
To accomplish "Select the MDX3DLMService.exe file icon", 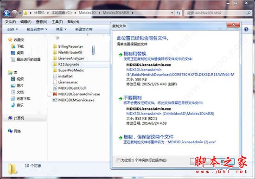I will 55,100.
